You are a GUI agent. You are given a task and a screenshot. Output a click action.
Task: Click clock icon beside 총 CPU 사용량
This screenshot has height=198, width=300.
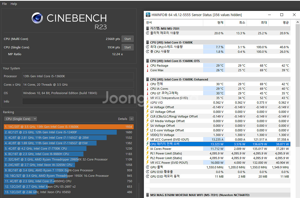148,51
